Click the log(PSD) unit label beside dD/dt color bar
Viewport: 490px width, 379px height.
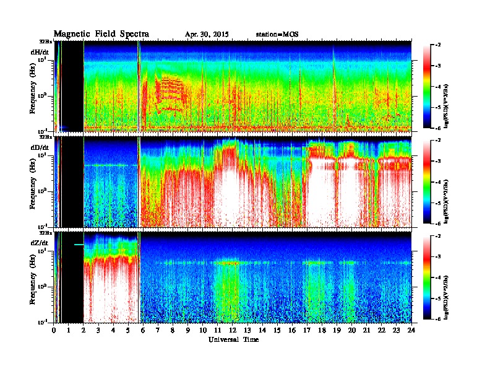click(x=447, y=201)
